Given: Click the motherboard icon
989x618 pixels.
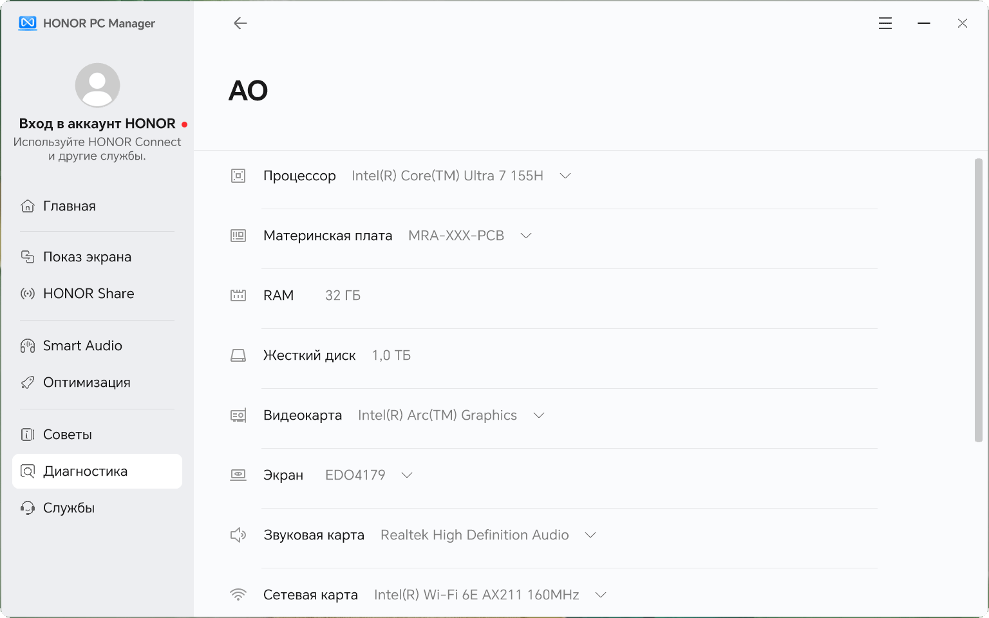Looking at the screenshot, I should [x=238, y=236].
